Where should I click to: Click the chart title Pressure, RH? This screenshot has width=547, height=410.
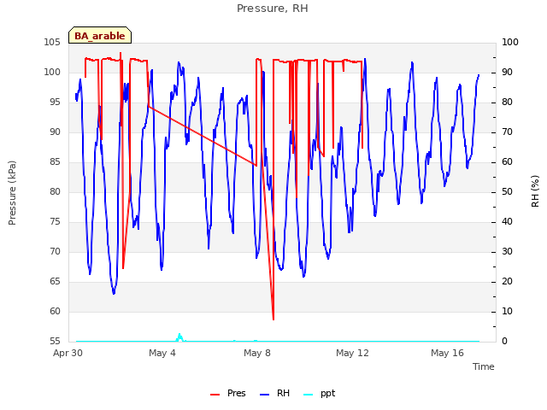point(273,9)
